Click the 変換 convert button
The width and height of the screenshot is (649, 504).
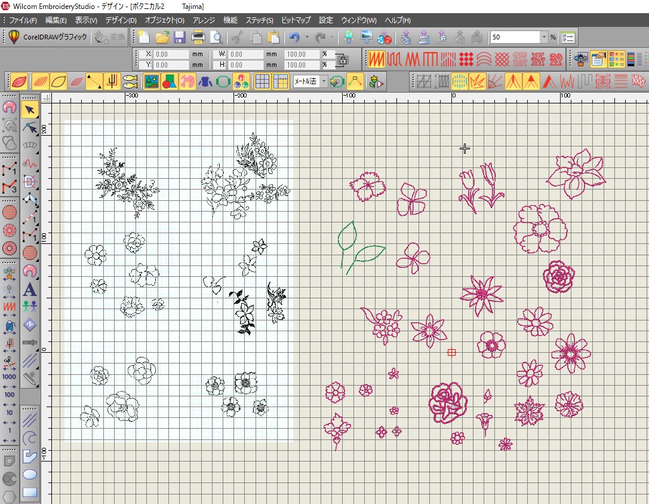click(110, 37)
